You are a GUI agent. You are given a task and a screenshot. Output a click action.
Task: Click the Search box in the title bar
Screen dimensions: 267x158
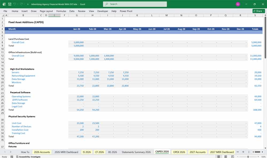(x=134, y=4)
